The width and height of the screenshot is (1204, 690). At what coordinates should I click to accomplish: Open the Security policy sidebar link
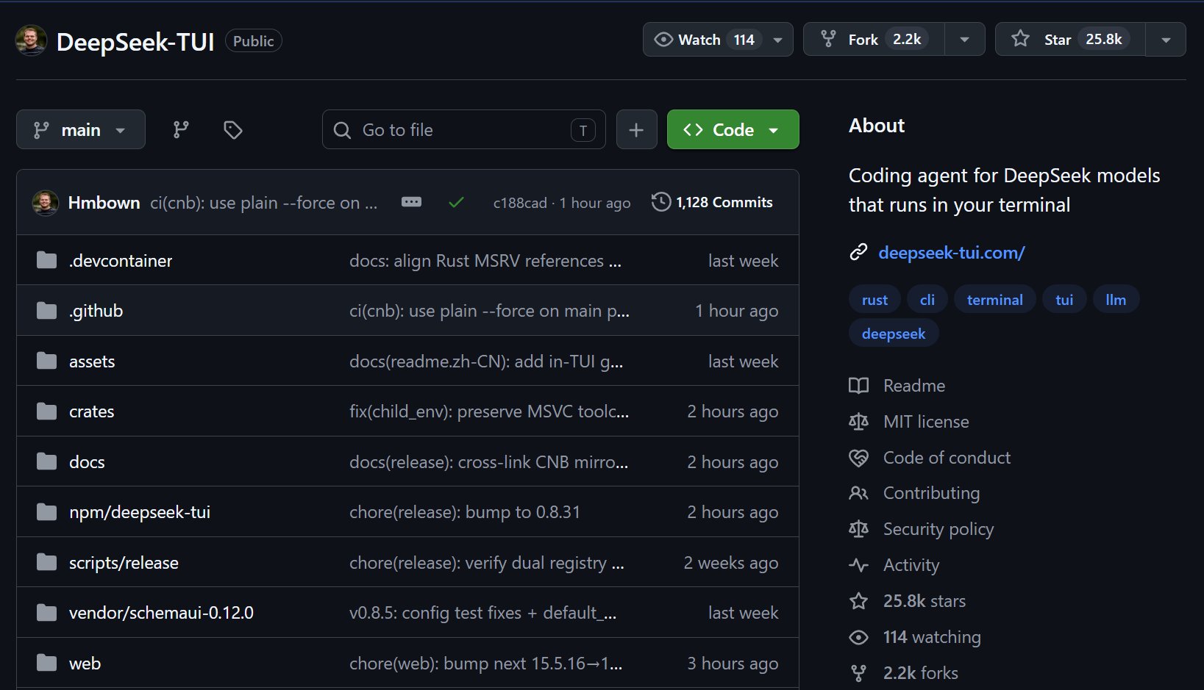[x=938, y=529]
